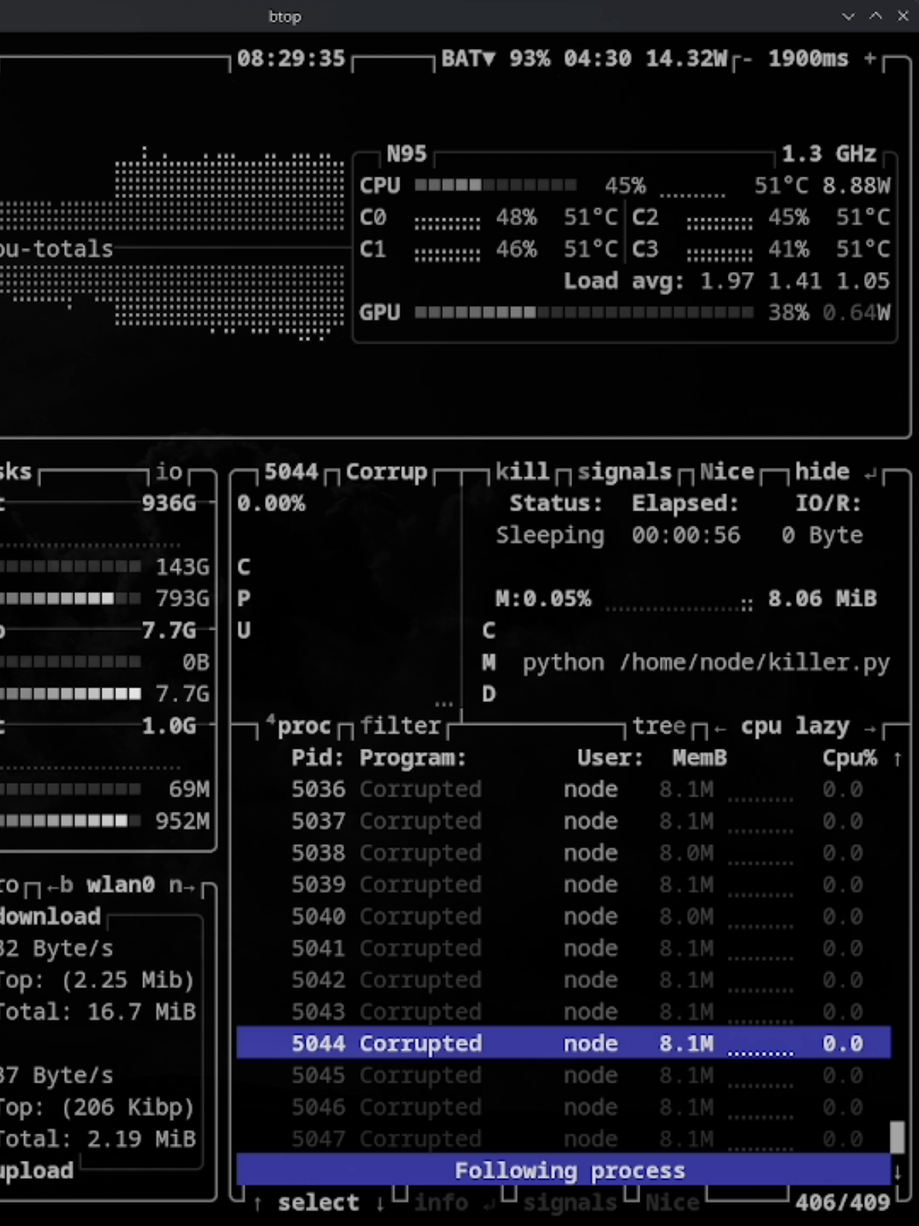Screen dimensions: 919x1226
Task: Open the BAT battery selector
Action: 468,58
